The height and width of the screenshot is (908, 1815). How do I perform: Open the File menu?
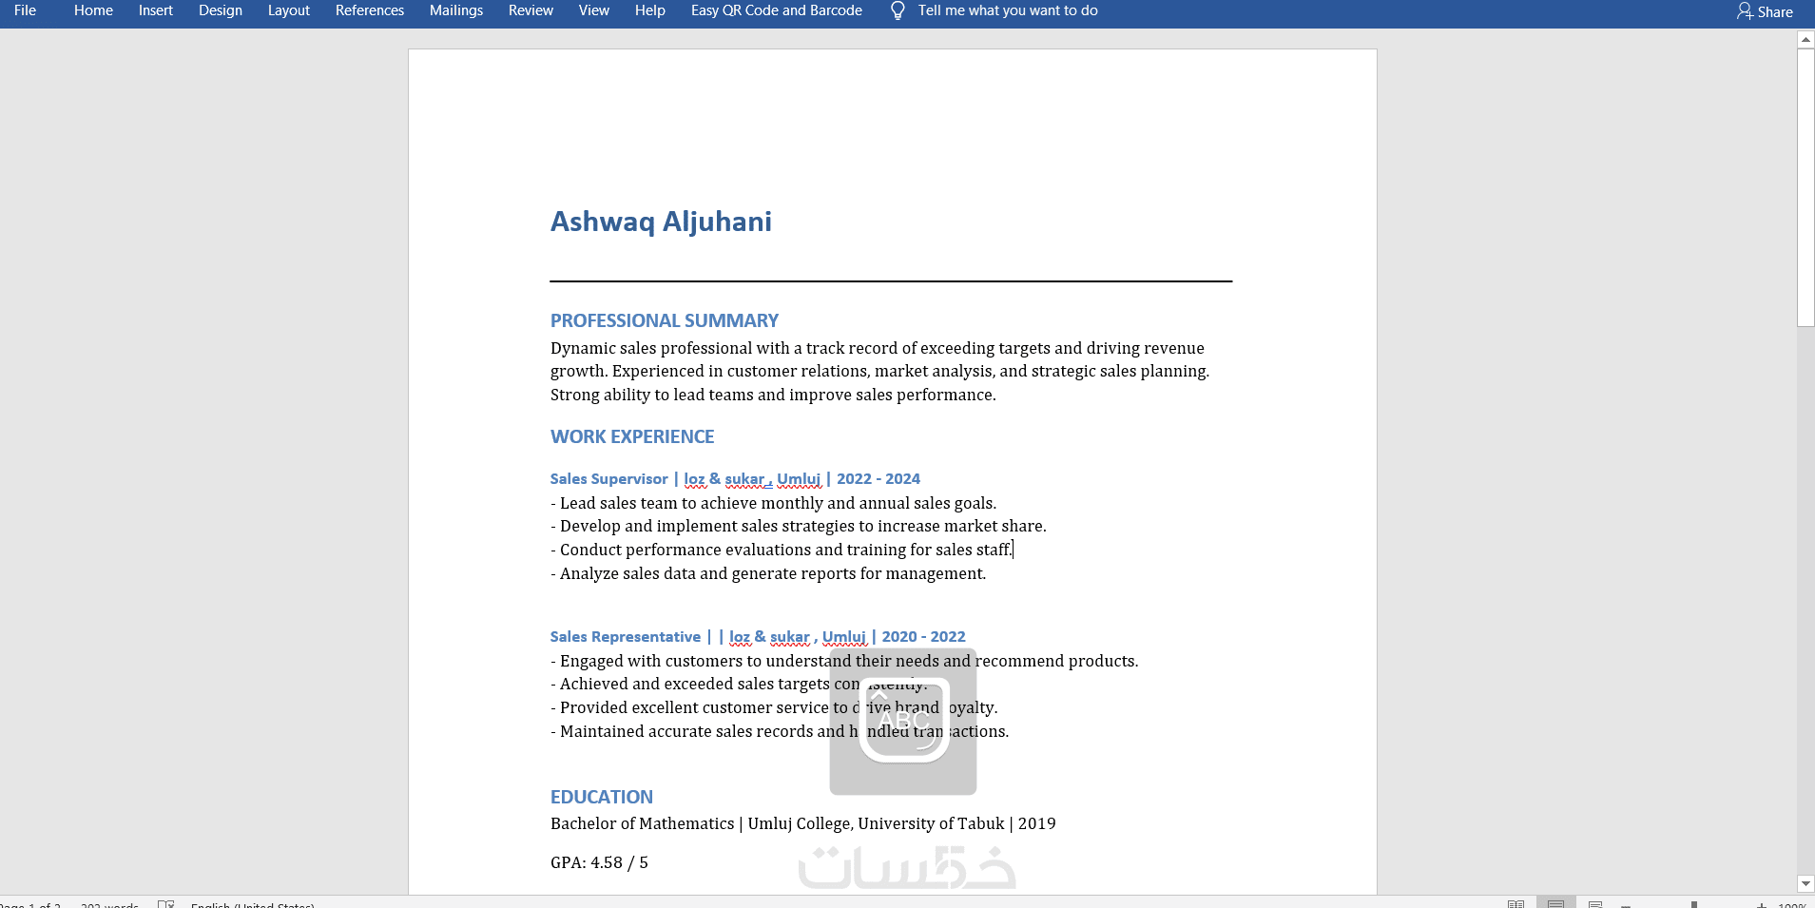click(25, 10)
